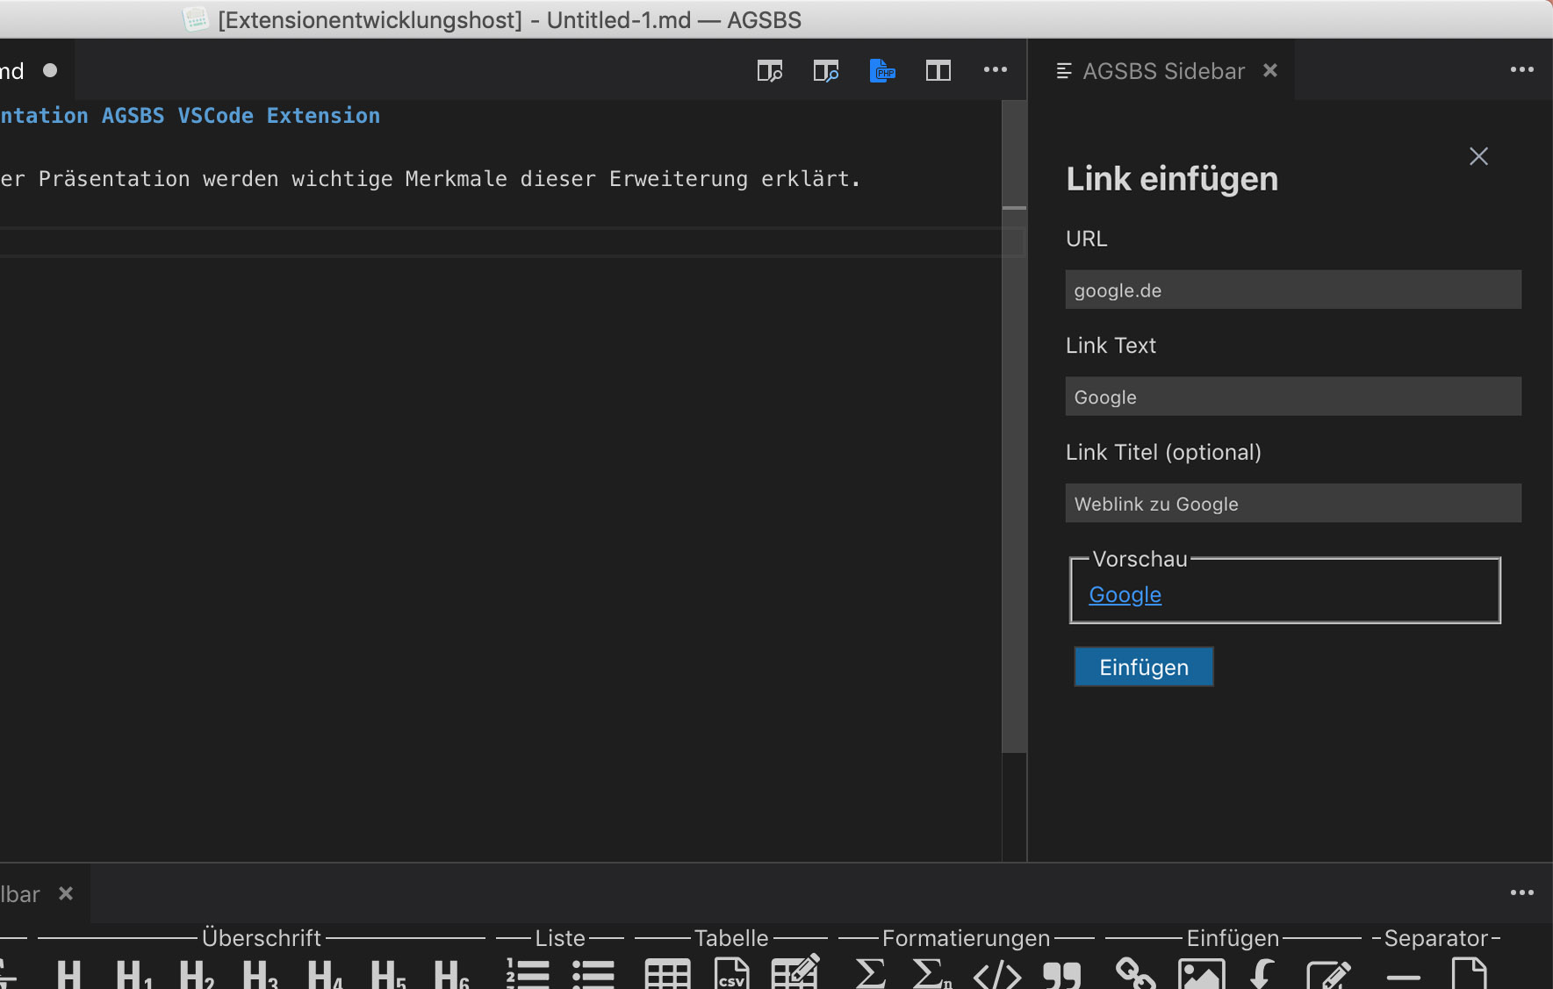Insert an image from the Einfügen section
Screen dimensions: 1553x989
(x=1202, y=974)
